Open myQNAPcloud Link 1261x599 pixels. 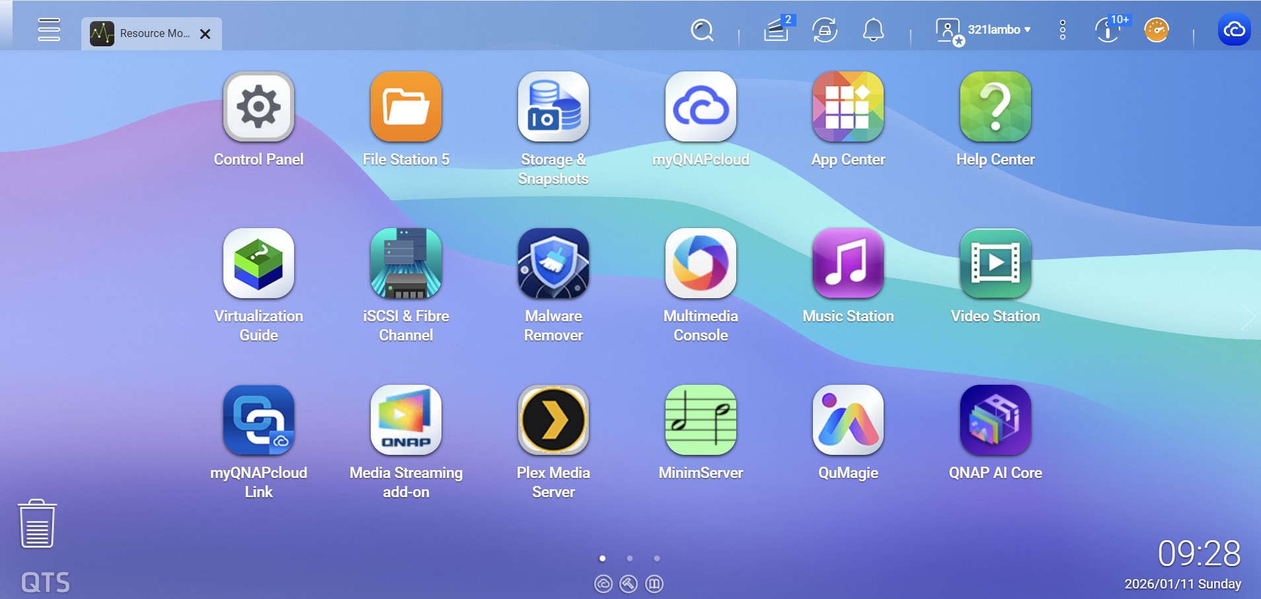click(x=258, y=420)
